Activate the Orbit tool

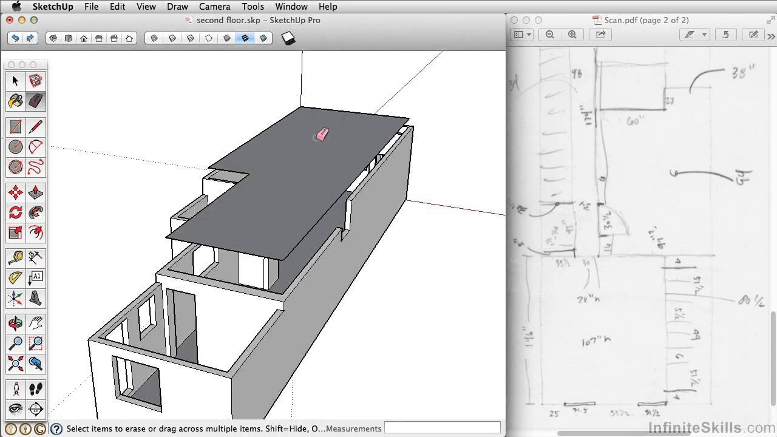point(15,324)
